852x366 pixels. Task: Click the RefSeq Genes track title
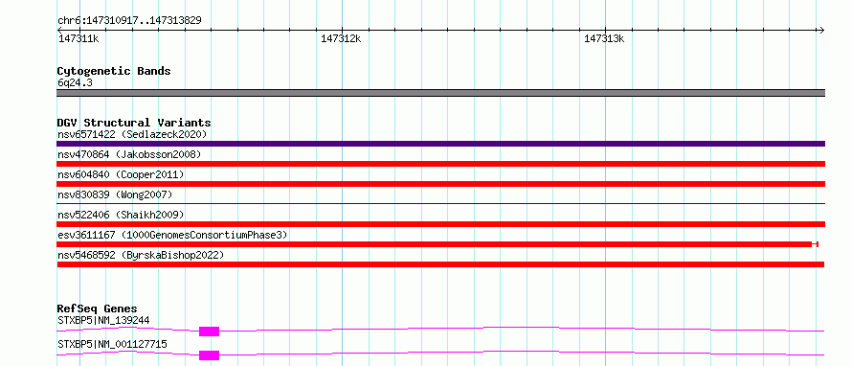(x=98, y=309)
